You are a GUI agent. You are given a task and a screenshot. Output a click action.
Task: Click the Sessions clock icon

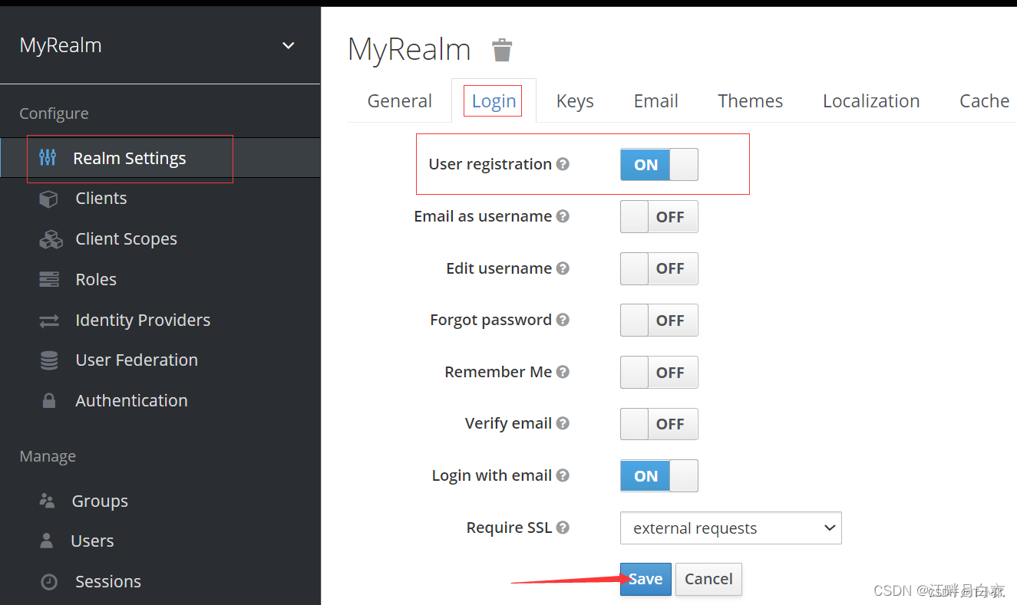coord(49,581)
